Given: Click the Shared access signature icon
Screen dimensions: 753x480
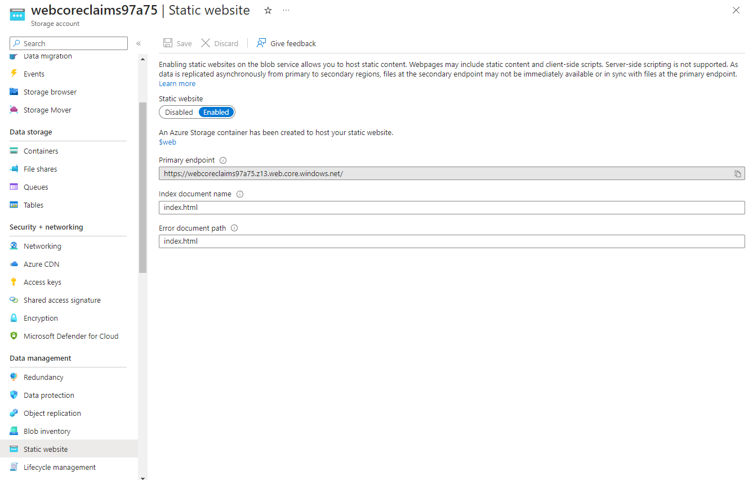Looking at the screenshot, I should tap(14, 300).
